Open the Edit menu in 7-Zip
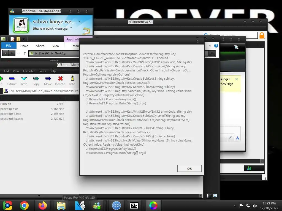This screenshot has width=282, height=211. 7,71
